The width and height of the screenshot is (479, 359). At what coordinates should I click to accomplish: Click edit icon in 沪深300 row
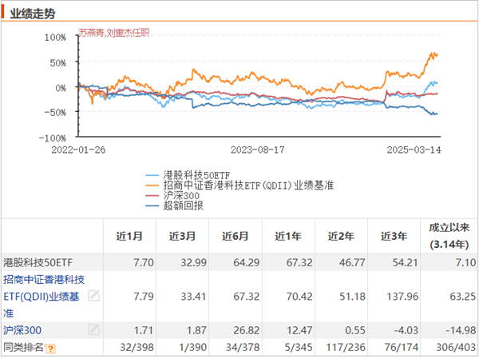click(x=93, y=329)
